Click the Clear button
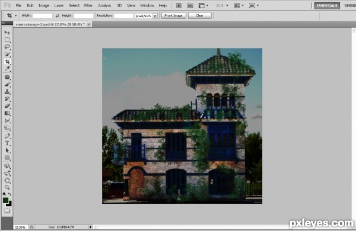The height and width of the screenshot is (231, 356). click(200, 15)
